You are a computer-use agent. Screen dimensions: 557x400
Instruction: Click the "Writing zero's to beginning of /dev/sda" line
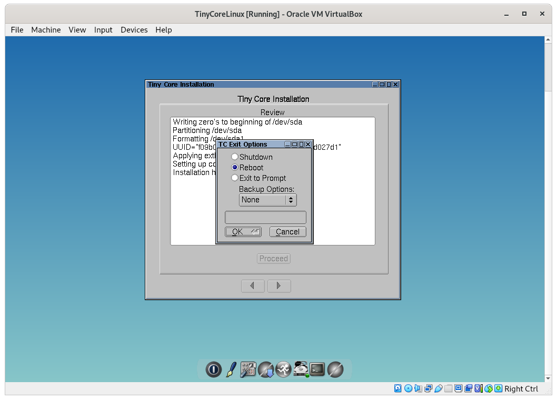[237, 122]
